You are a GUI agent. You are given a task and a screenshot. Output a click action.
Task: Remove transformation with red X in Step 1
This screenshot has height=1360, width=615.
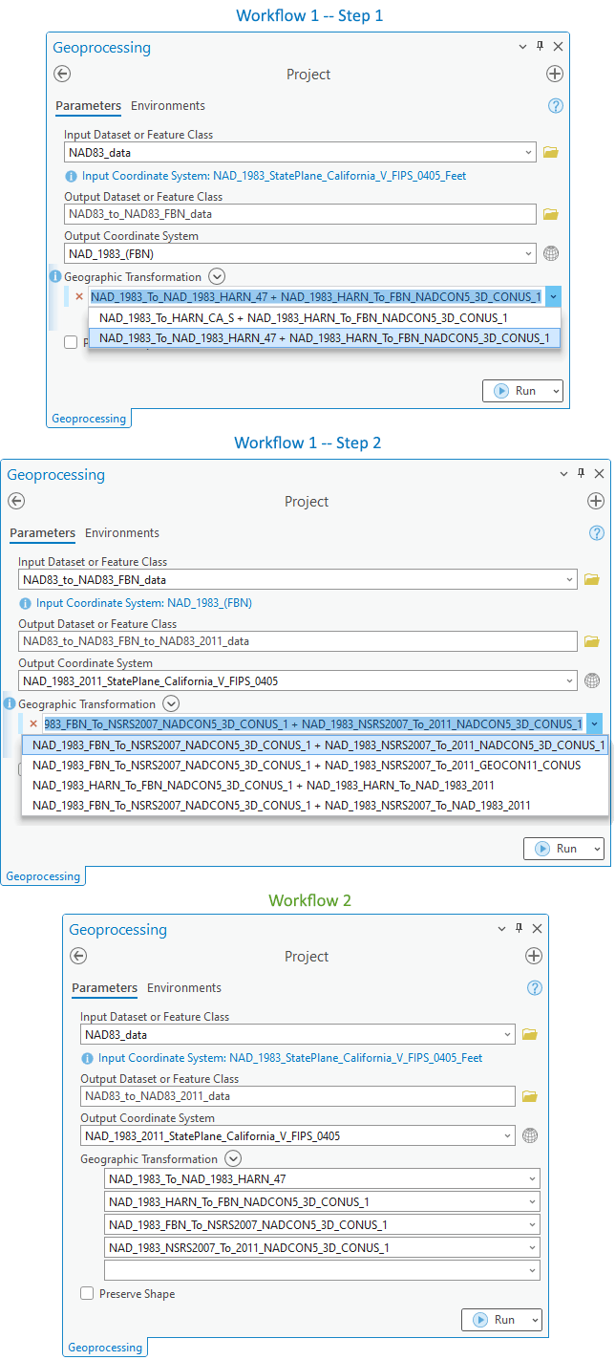(79, 297)
